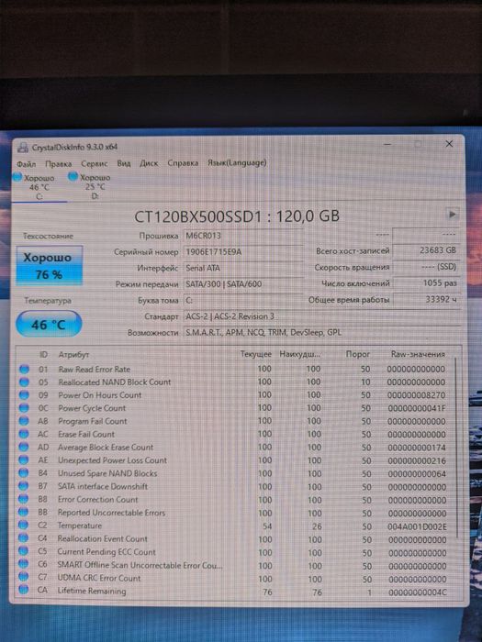Click the status icon of UDMA CRC Error Count
This screenshot has width=482, height=642.
(23, 578)
